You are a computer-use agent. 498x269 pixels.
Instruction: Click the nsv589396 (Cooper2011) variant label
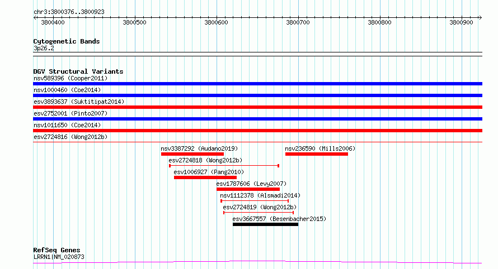click(71, 78)
